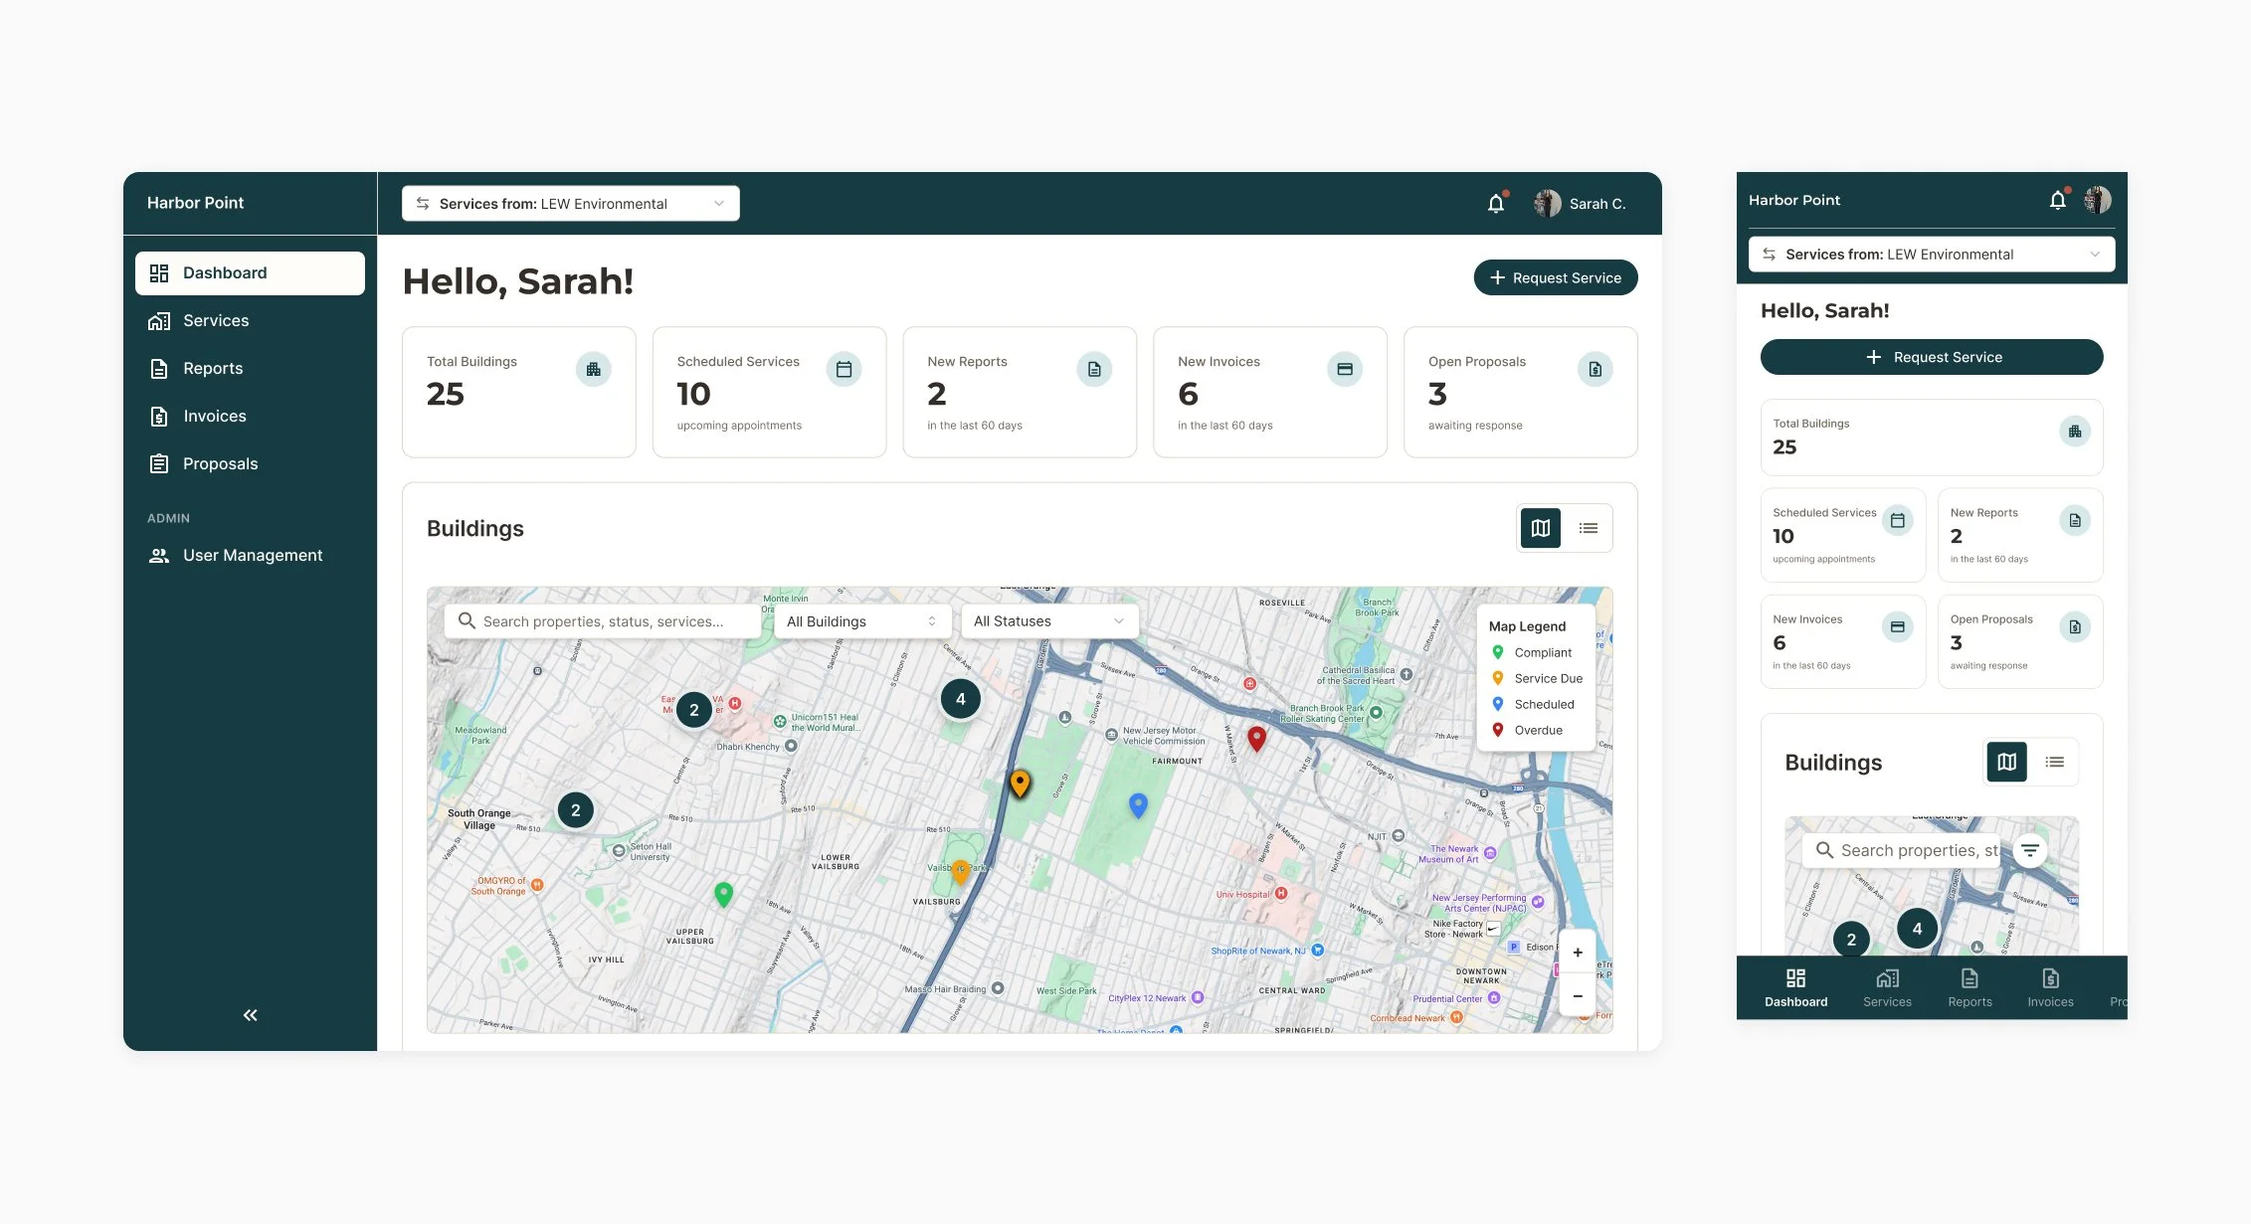
Task: Click Service Due in the Map Legend
Action: tap(1537, 678)
